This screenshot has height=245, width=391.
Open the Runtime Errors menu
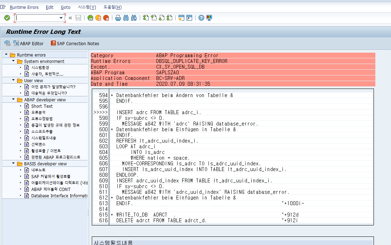click(24, 7)
